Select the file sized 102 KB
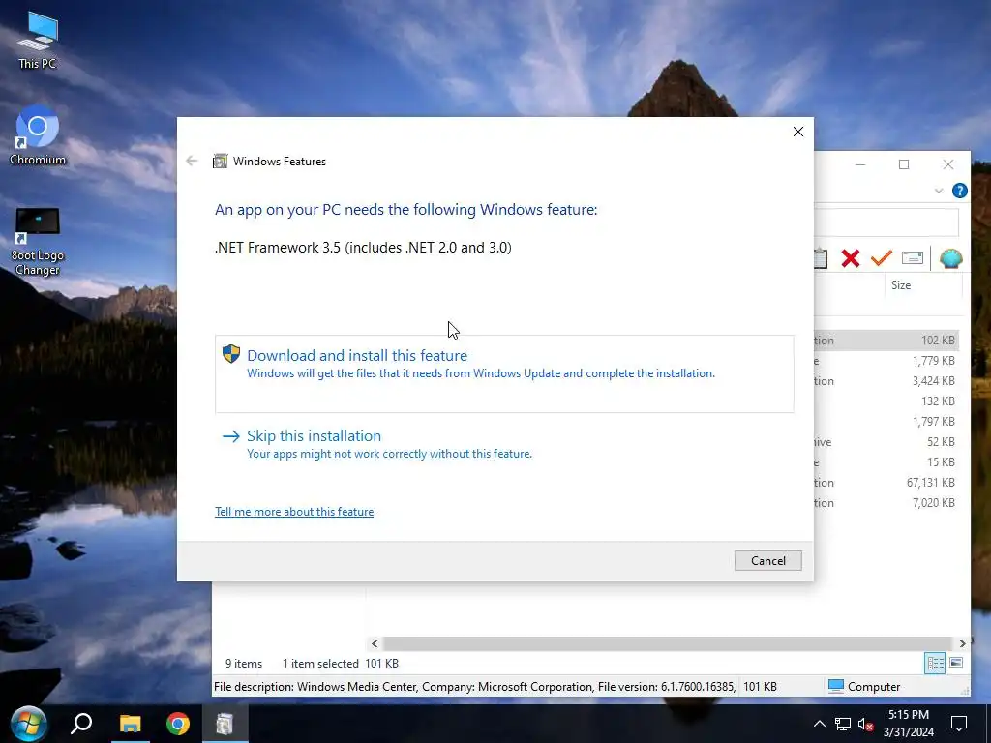 pos(886,340)
